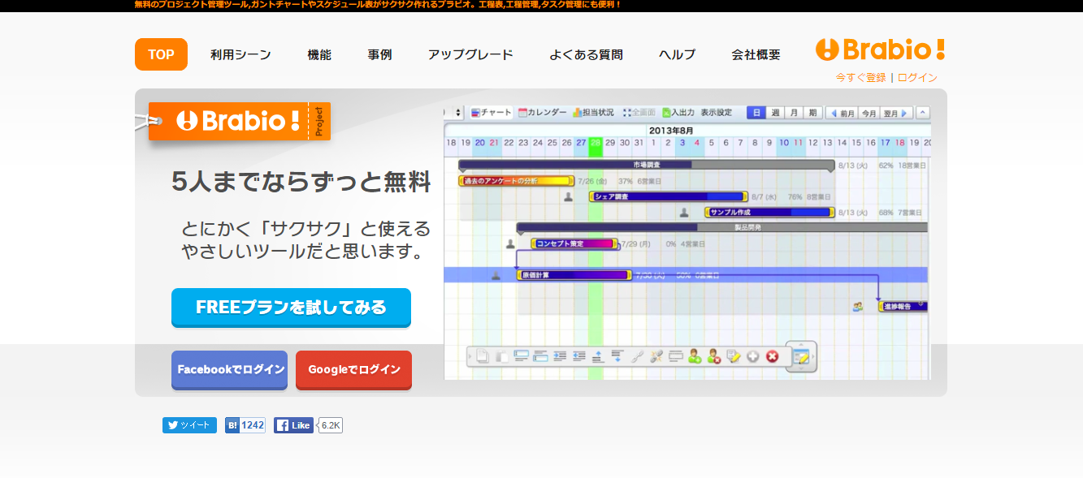Click the 原価計算 task progress bar

[x=574, y=275]
